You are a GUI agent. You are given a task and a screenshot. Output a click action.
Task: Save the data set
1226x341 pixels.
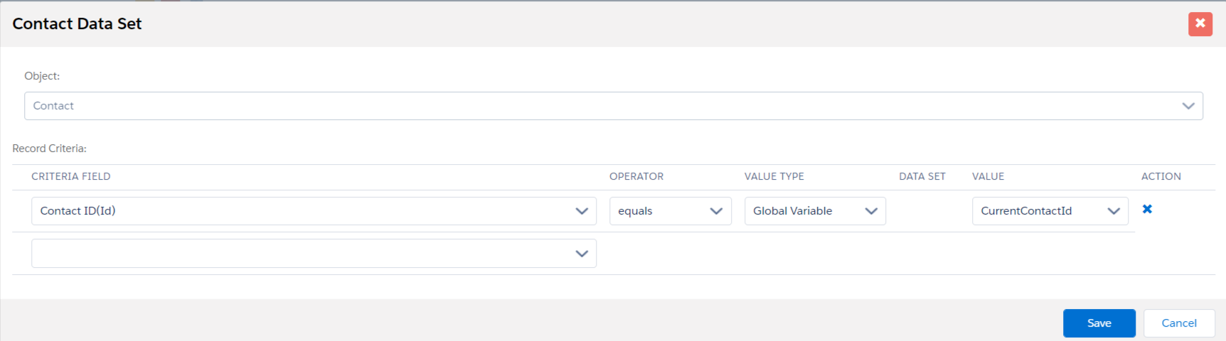[x=1099, y=323]
